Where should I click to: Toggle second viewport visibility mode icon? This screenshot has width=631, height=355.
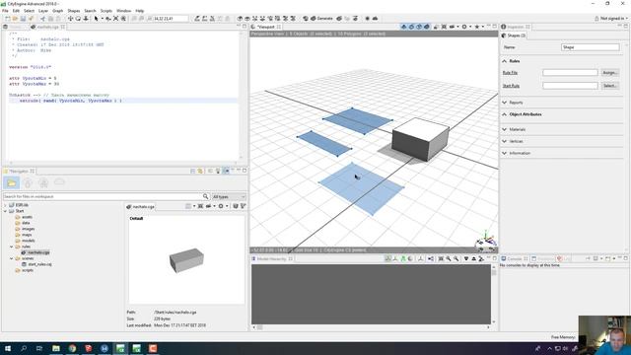click(411, 27)
